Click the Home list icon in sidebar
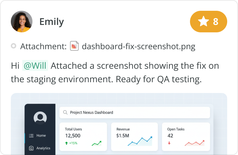The height and width of the screenshot is (155, 238). pos(31,136)
